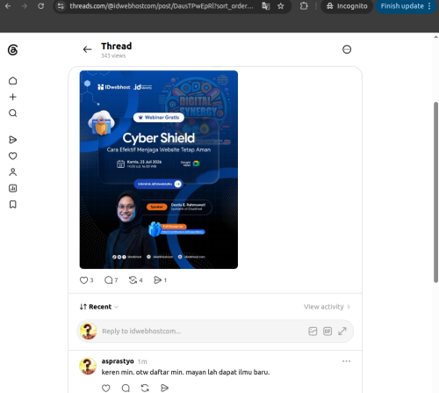Add a GIF to the reply
This screenshot has height=393, width=439.
click(327, 331)
